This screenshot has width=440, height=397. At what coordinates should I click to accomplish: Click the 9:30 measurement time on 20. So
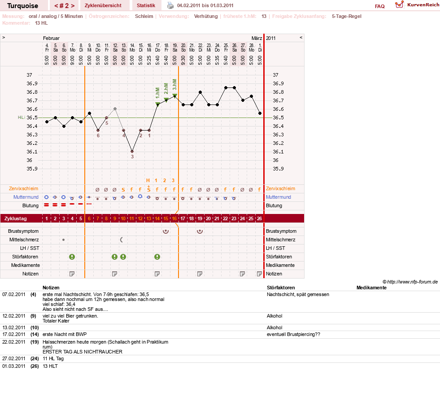pyautogui.click(x=183, y=60)
